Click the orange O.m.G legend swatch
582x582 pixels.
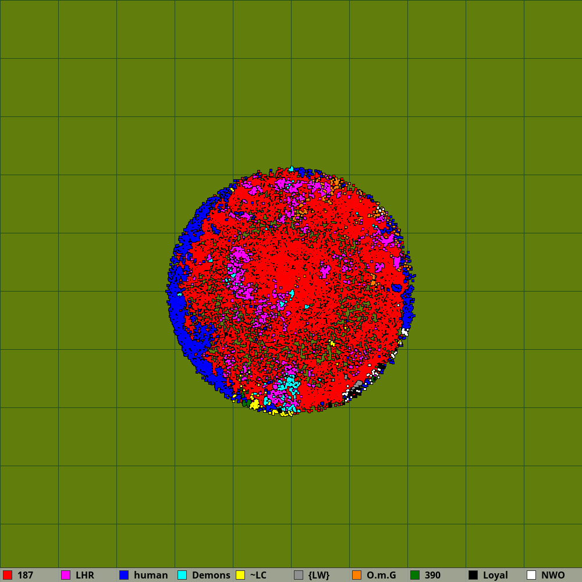pyautogui.click(x=357, y=575)
